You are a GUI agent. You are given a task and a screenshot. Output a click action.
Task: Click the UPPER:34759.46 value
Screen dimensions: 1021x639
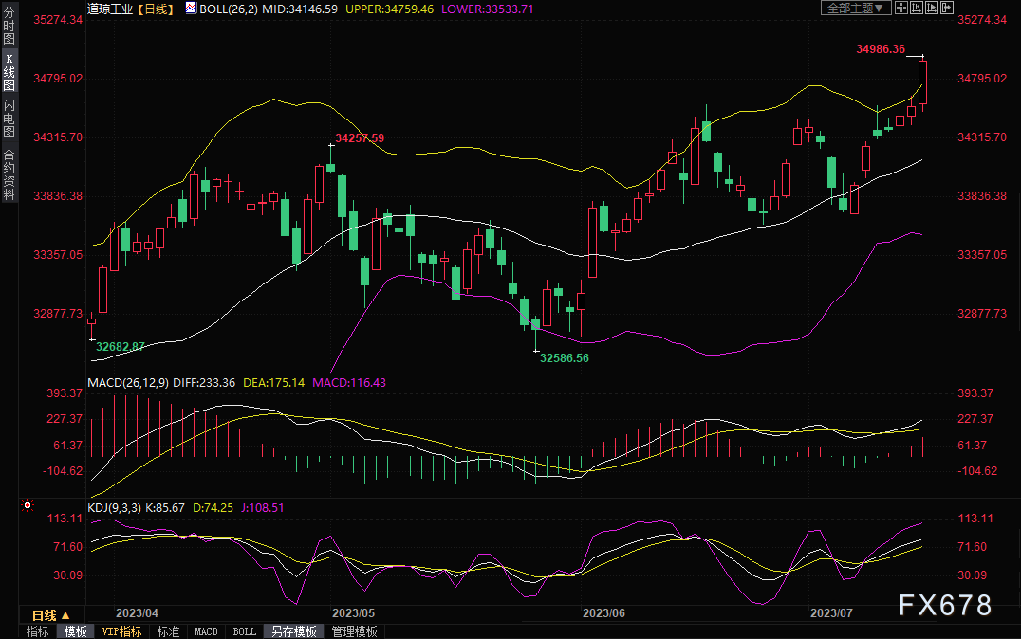click(x=389, y=9)
